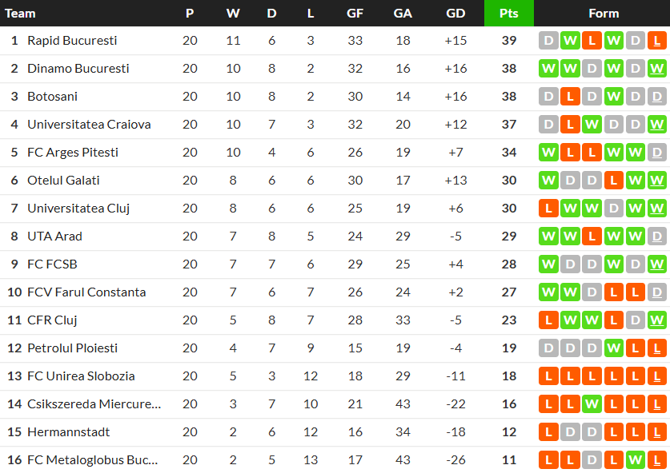Open the FCV Farul Constanta team link
Image resolution: width=670 pixels, height=473 pixels.
point(86,292)
